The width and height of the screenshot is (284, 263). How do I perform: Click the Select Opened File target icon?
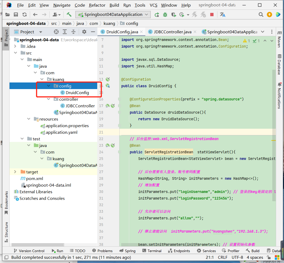[56, 32]
